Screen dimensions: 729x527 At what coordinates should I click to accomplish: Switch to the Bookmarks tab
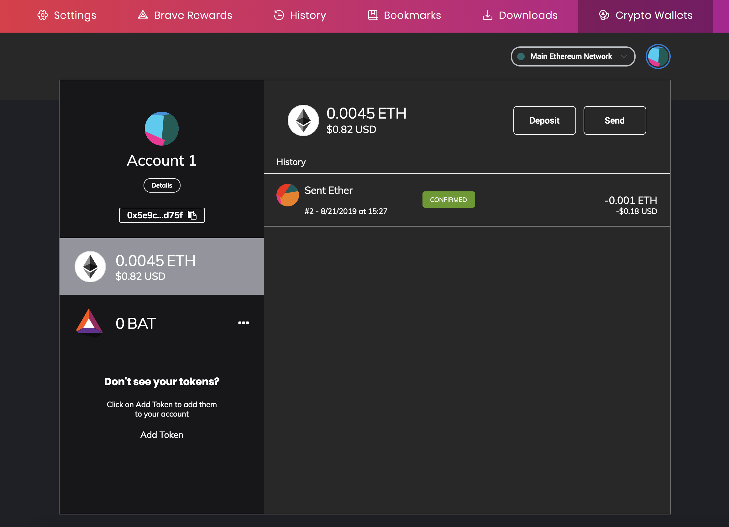(x=404, y=15)
